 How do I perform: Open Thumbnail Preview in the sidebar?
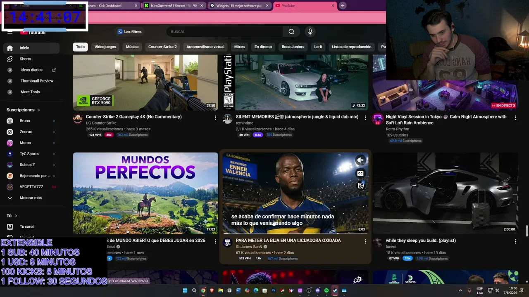(x=31, y=81)
